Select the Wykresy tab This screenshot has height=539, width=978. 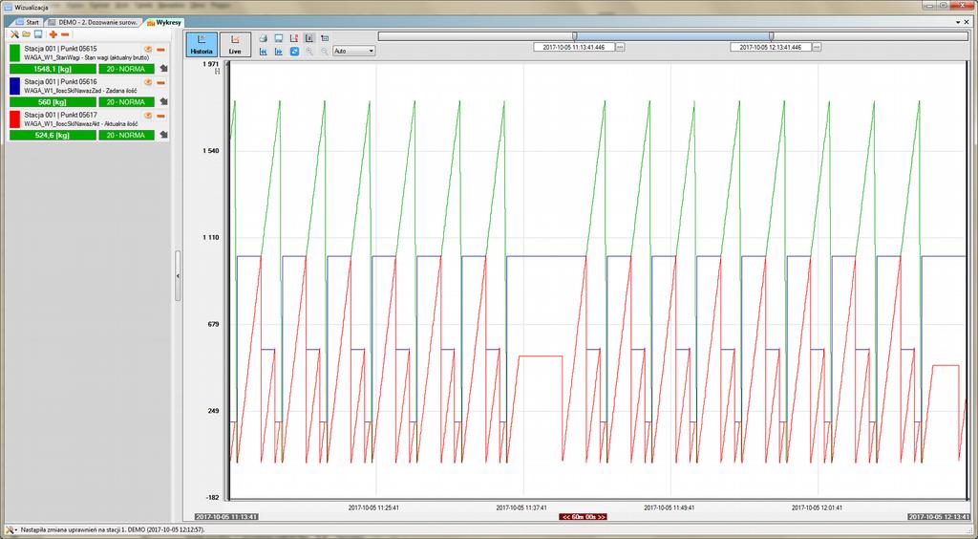[164, 22]
